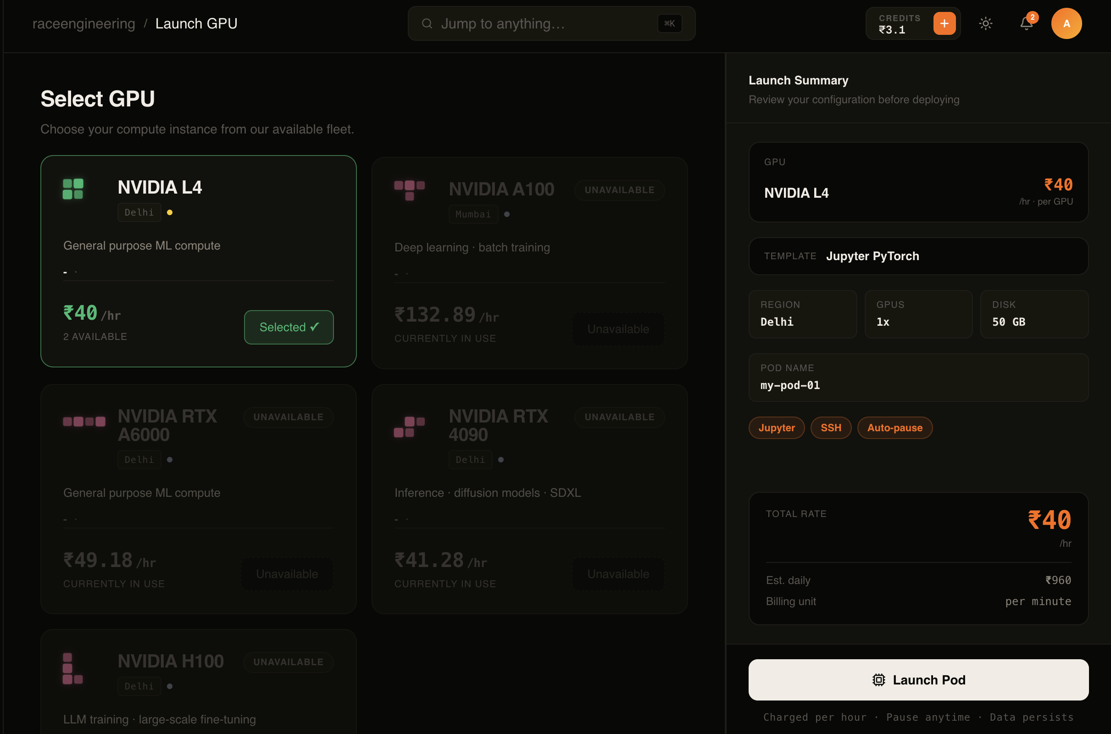Click the NVIDIA A100 block icon
Image resolution: width=1111 pixels, height=734 pixels.
tap(410, 190)
